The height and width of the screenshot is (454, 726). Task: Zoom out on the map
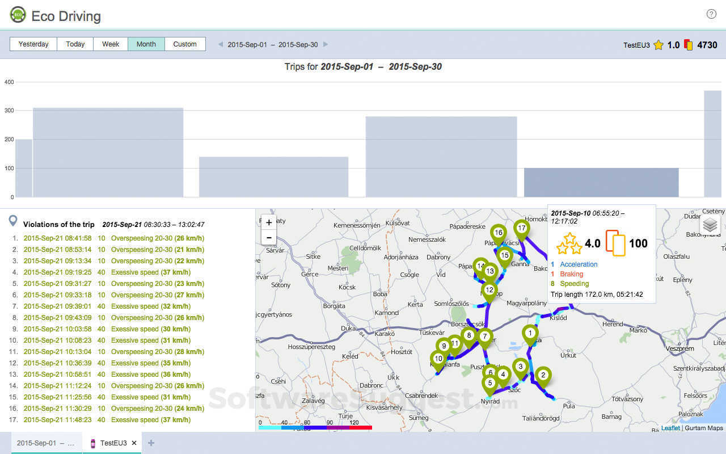point(269,238)
